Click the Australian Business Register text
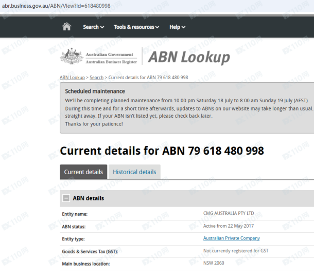Viewport: 314px width, 279px height. tap(111, 62)
